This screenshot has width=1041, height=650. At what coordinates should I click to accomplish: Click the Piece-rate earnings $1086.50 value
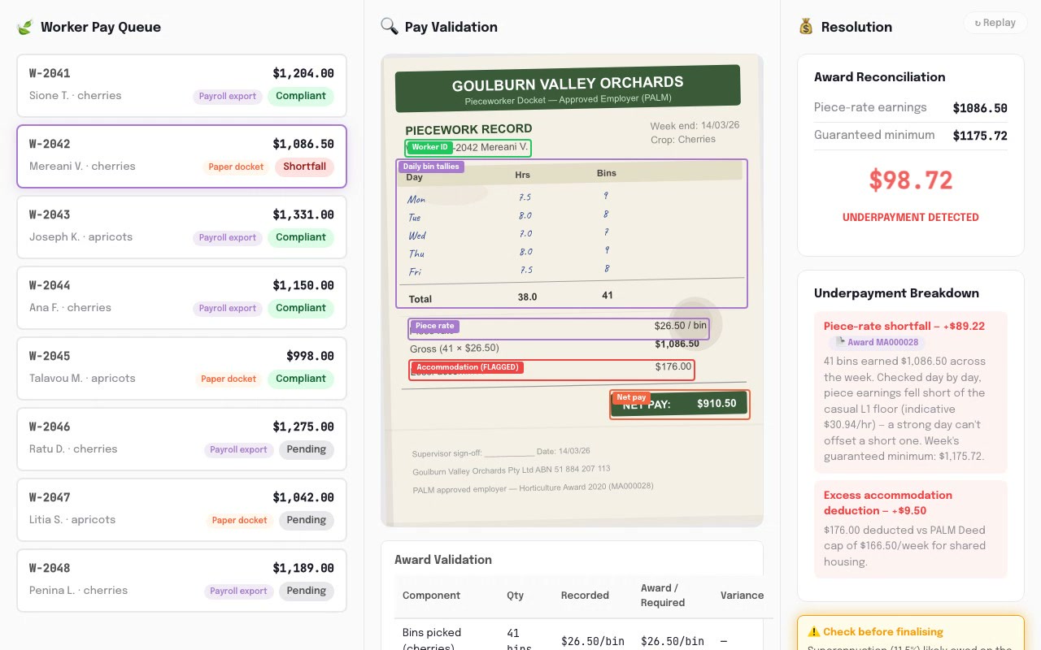click(x=980, y=108)
